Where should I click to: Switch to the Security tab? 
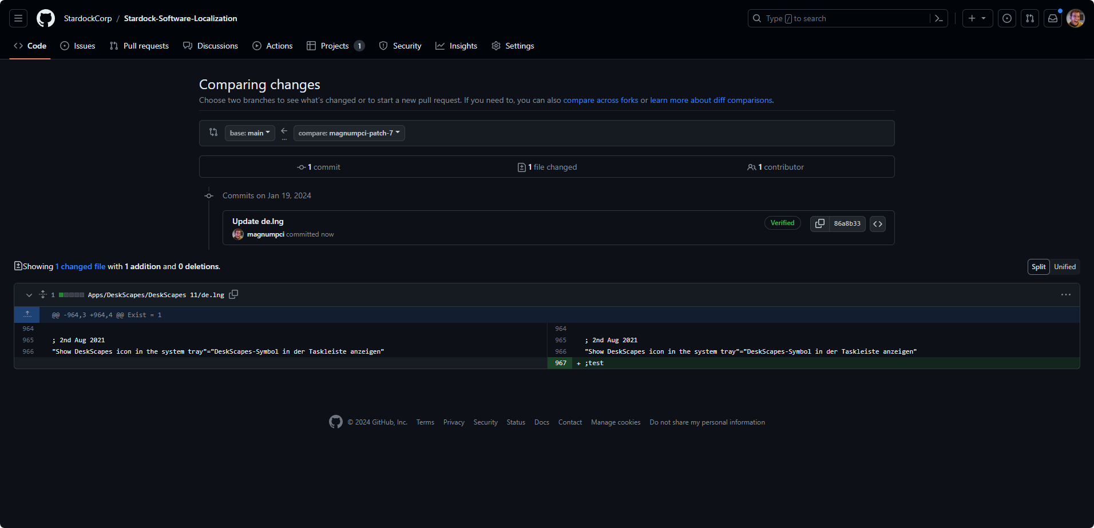(401, 46)
